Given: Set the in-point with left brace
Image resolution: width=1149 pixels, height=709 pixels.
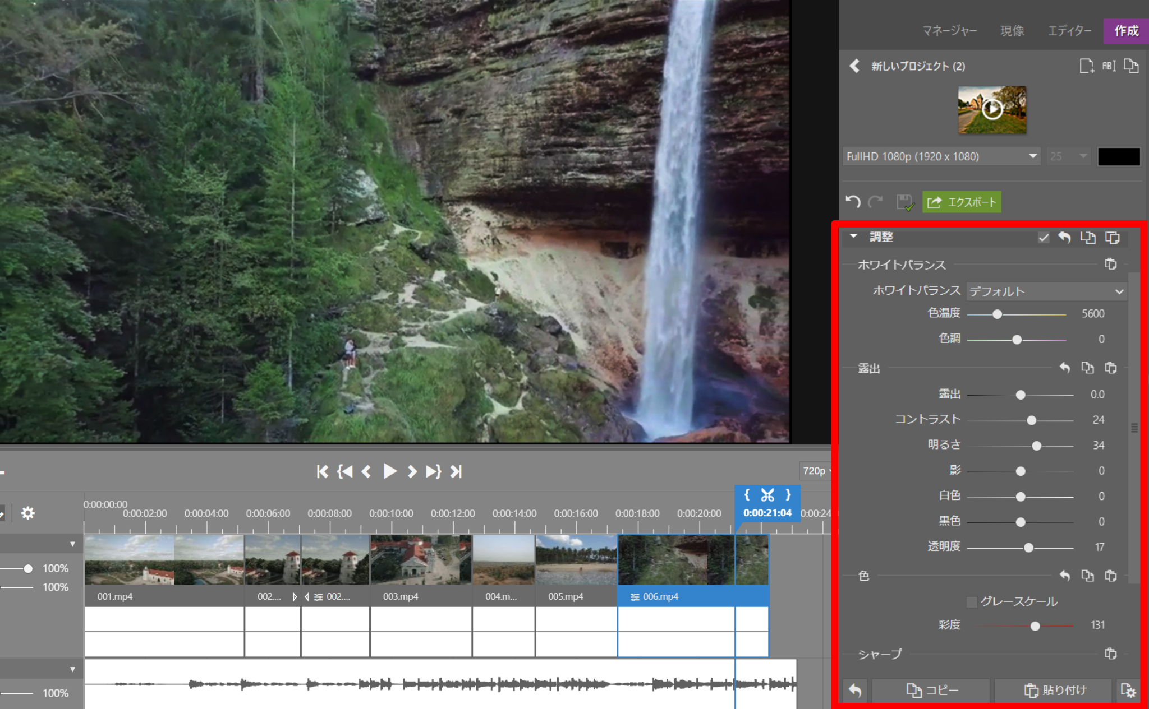Looking at the screenshot, I should click(747, 494).
